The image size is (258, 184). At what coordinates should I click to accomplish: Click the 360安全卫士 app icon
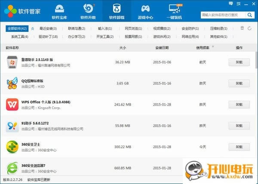pyautogui.click(x=12, y=147)
